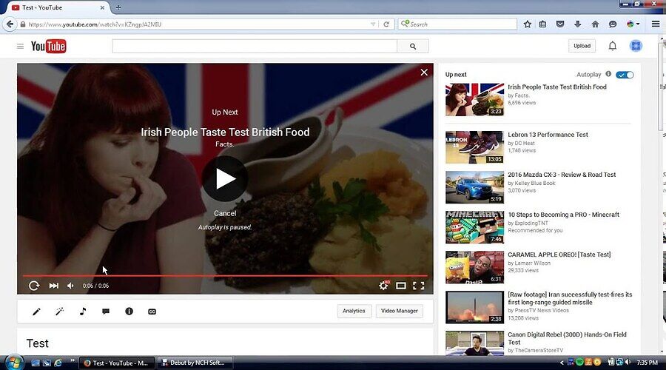The image size is (666, 370).
Task: Open the pencil edit video tool
Action: pyautogui.click(x=36, y=312)
